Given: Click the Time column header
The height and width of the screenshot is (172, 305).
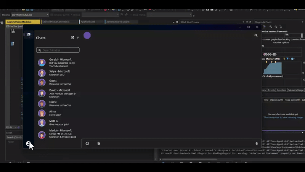Looking at the screenshot, I should pos(266,100).
